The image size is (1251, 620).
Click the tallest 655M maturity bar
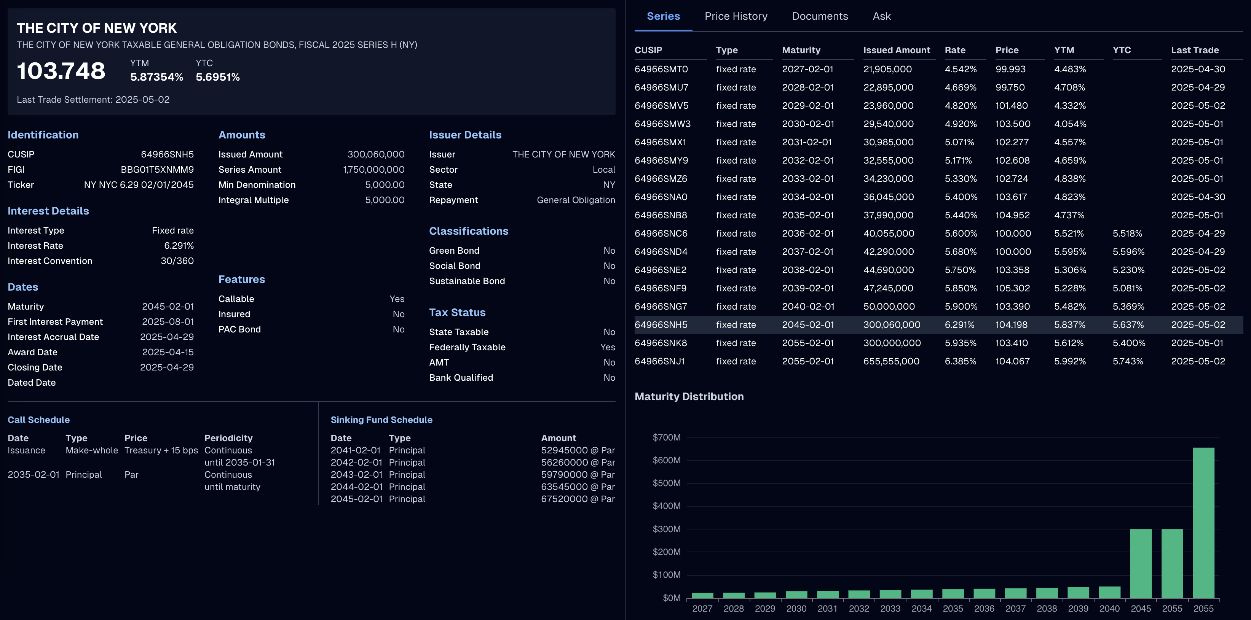(x=1203, y=523)
